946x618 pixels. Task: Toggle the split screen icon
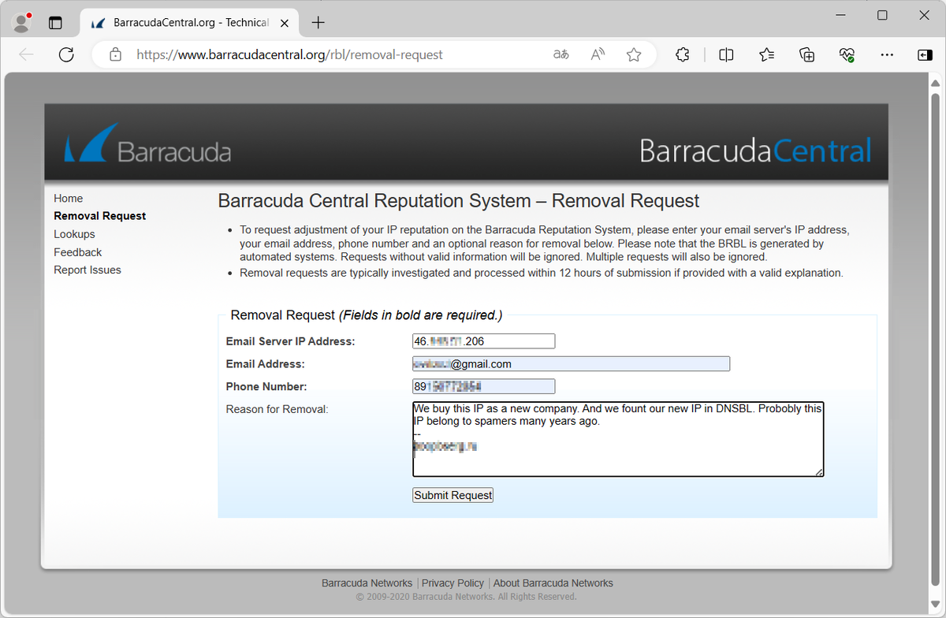(726, 54)
